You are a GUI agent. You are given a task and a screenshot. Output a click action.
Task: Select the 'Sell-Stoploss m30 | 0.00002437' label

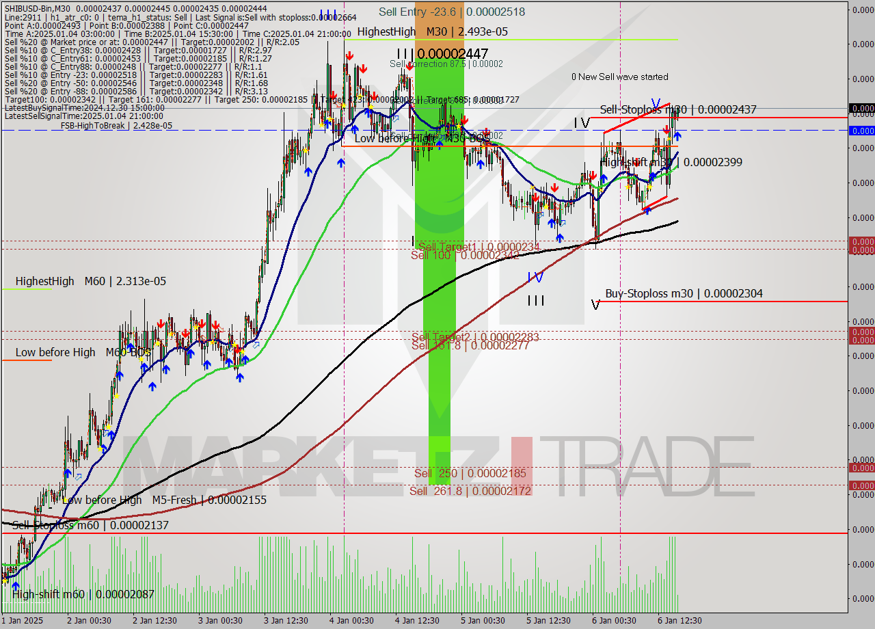(678, 109)
